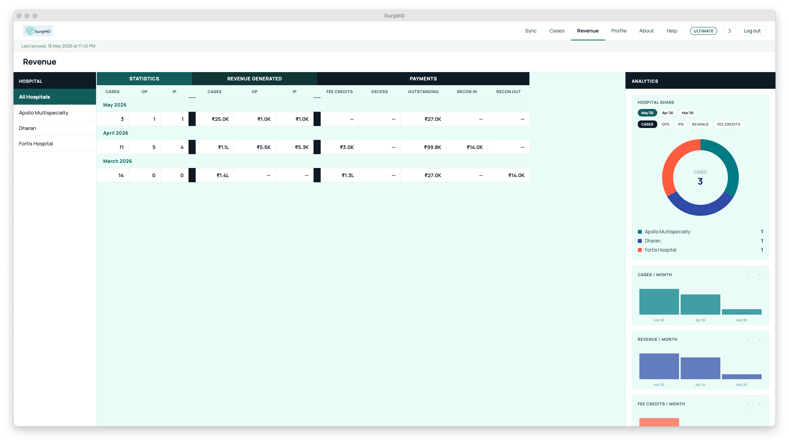Click the SurgMD logo icon
This screenshot has width=789, height=443.
(x=38, y=31)
